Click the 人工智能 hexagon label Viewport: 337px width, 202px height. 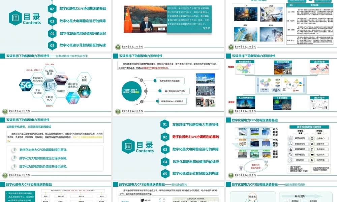(84, 78)
